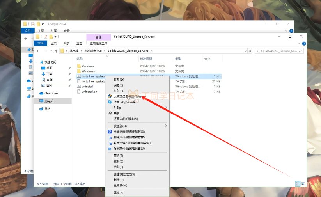Viewport: 321px width, 197px height.
Task: Switch to large icons view in status bar
Action: (303, 184)
